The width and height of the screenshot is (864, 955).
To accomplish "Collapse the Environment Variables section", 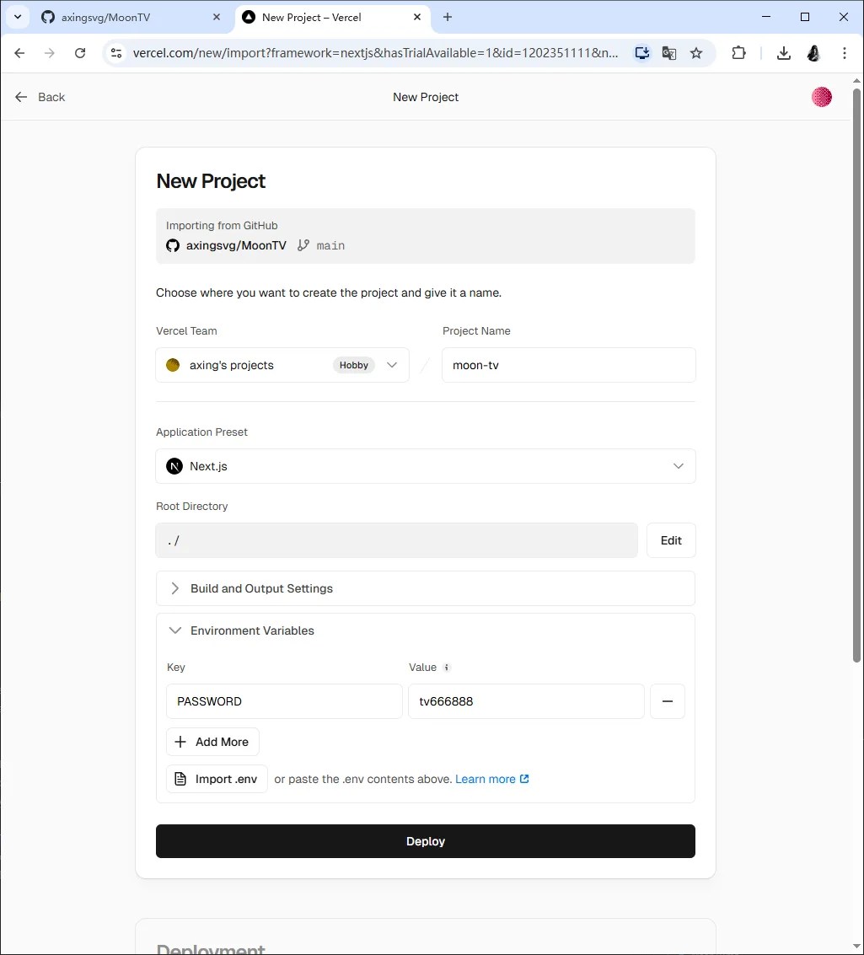I will point(426,630).
